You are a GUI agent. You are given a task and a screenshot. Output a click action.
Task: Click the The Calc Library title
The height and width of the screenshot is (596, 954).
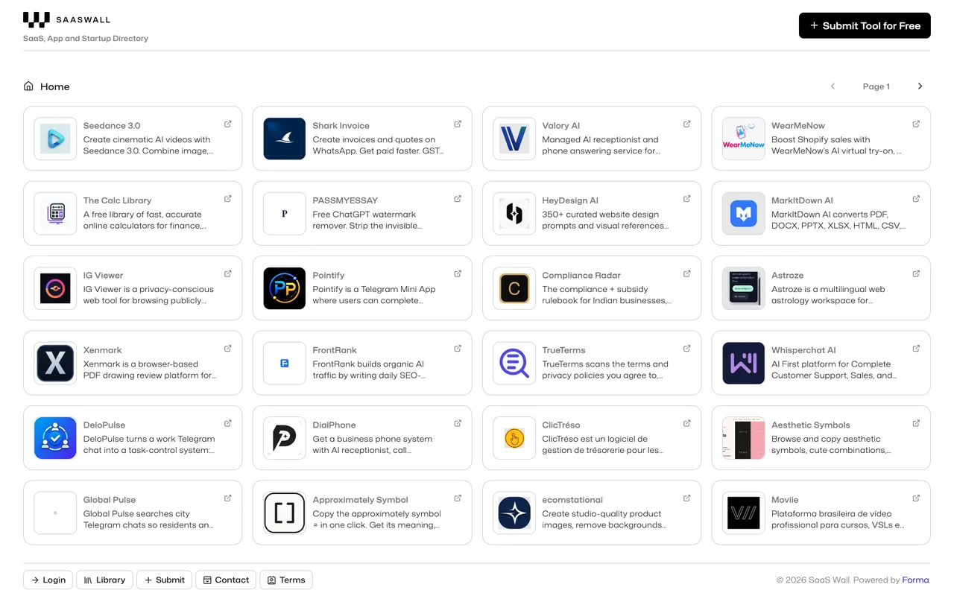click(x=117, y=200)
